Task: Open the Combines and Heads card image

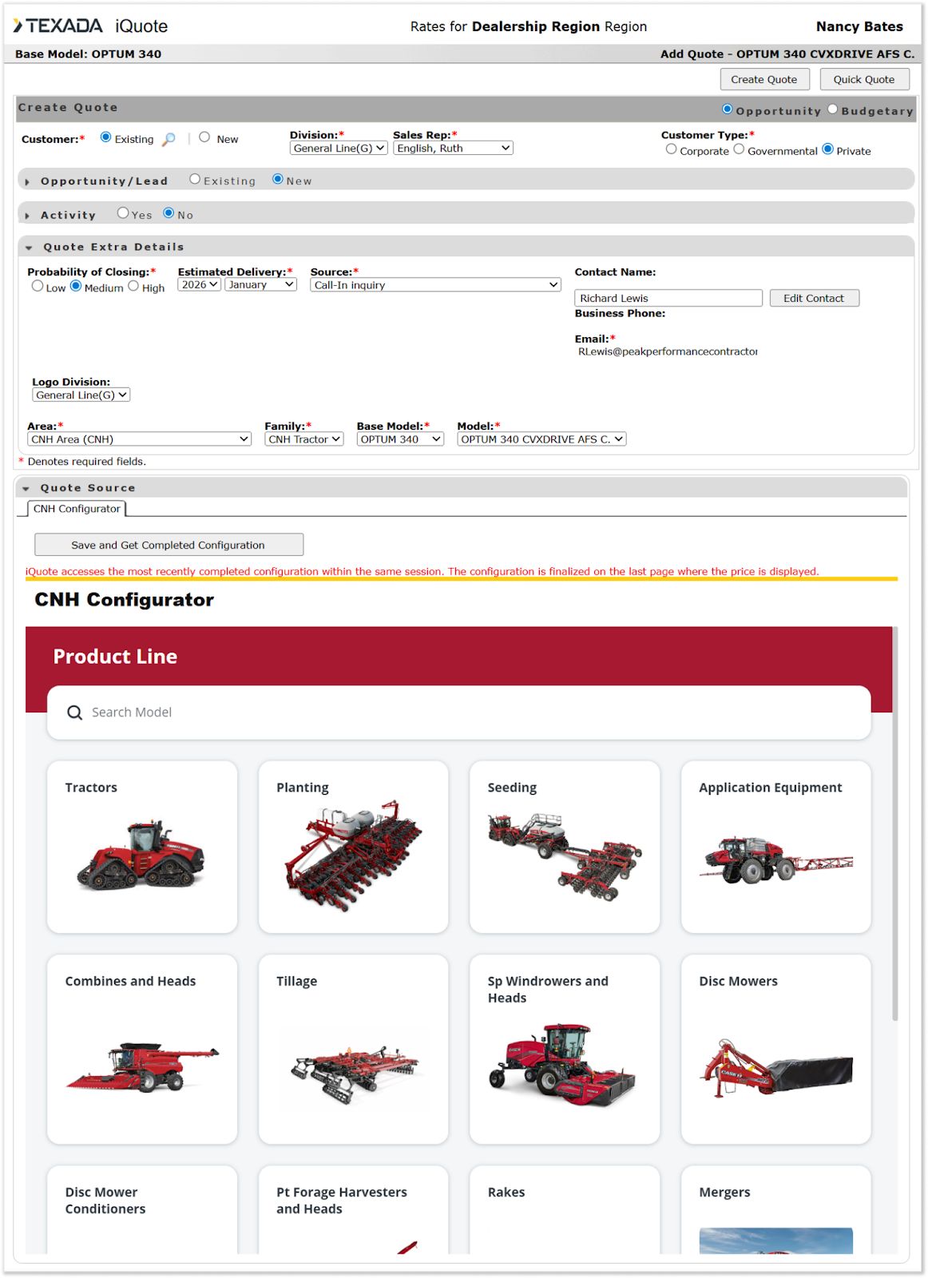Action: coord(141,1067)
